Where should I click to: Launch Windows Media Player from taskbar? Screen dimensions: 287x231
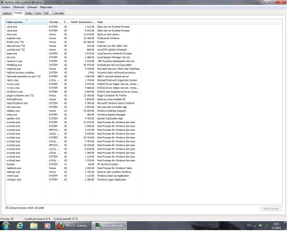click(x=47, y=226)
